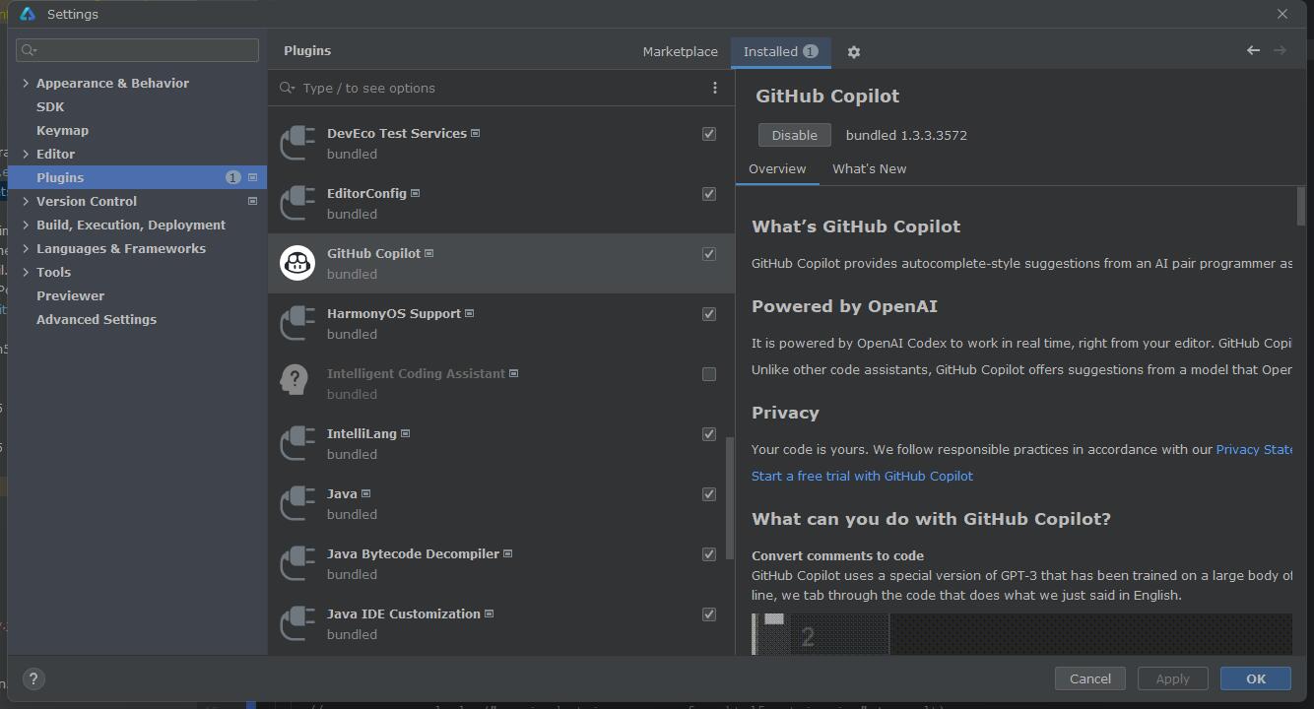The height and width of the screenshot is (709, 1314).
Task: Uncheck the HarmonyOS Support plugin checkbox
Action: [x=709, y=314]
